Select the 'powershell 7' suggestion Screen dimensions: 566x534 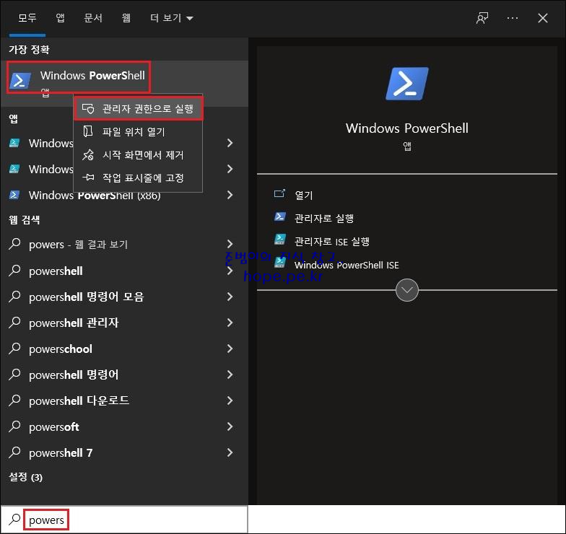[x=124, y=453]
